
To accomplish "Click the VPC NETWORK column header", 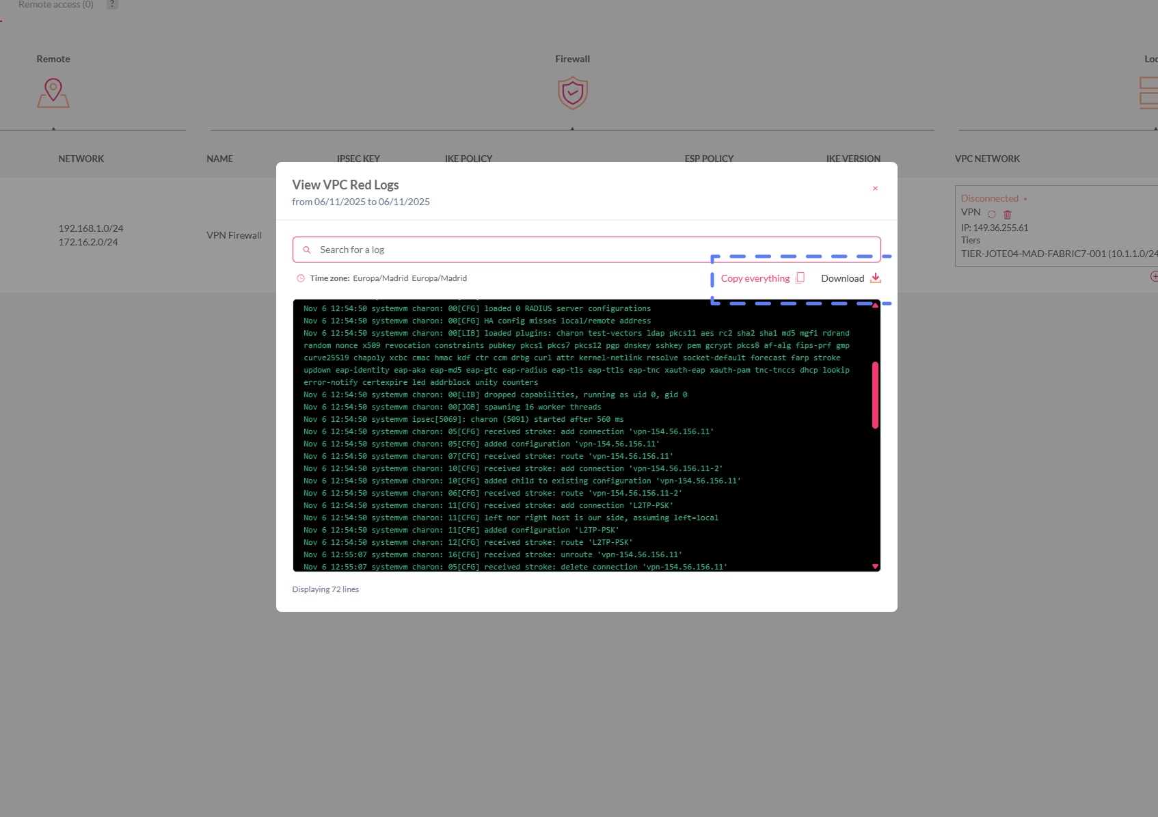I will [987, 159].
